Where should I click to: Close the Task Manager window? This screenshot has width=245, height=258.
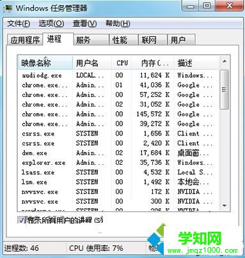click(x=230, y=6)
